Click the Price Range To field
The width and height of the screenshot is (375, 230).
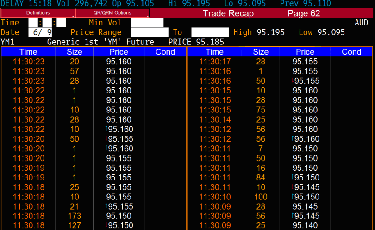click(x=210, y=32)
